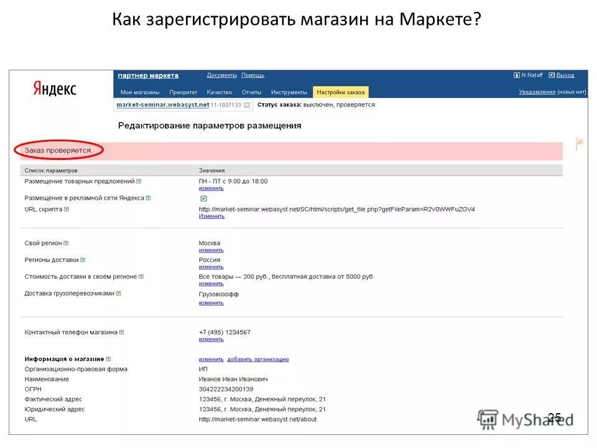Expand the shop selector dropdown arrow
Screen dimensions: 597x448
(x=247, y=105)
